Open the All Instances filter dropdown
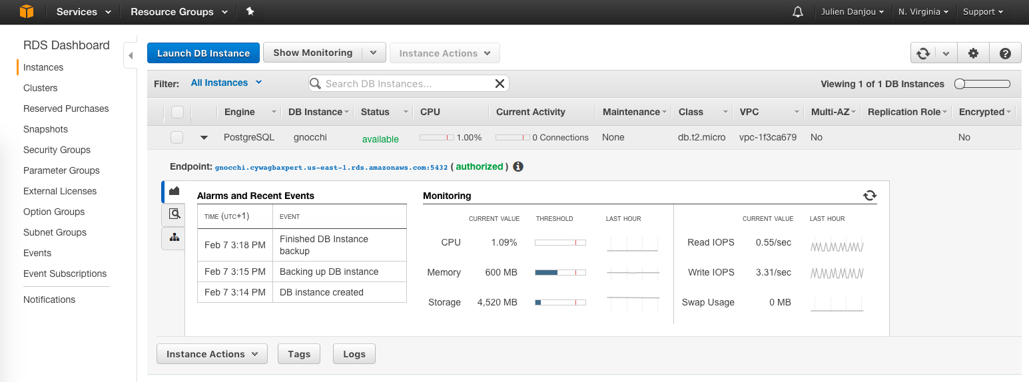 (x=226, y=83)
